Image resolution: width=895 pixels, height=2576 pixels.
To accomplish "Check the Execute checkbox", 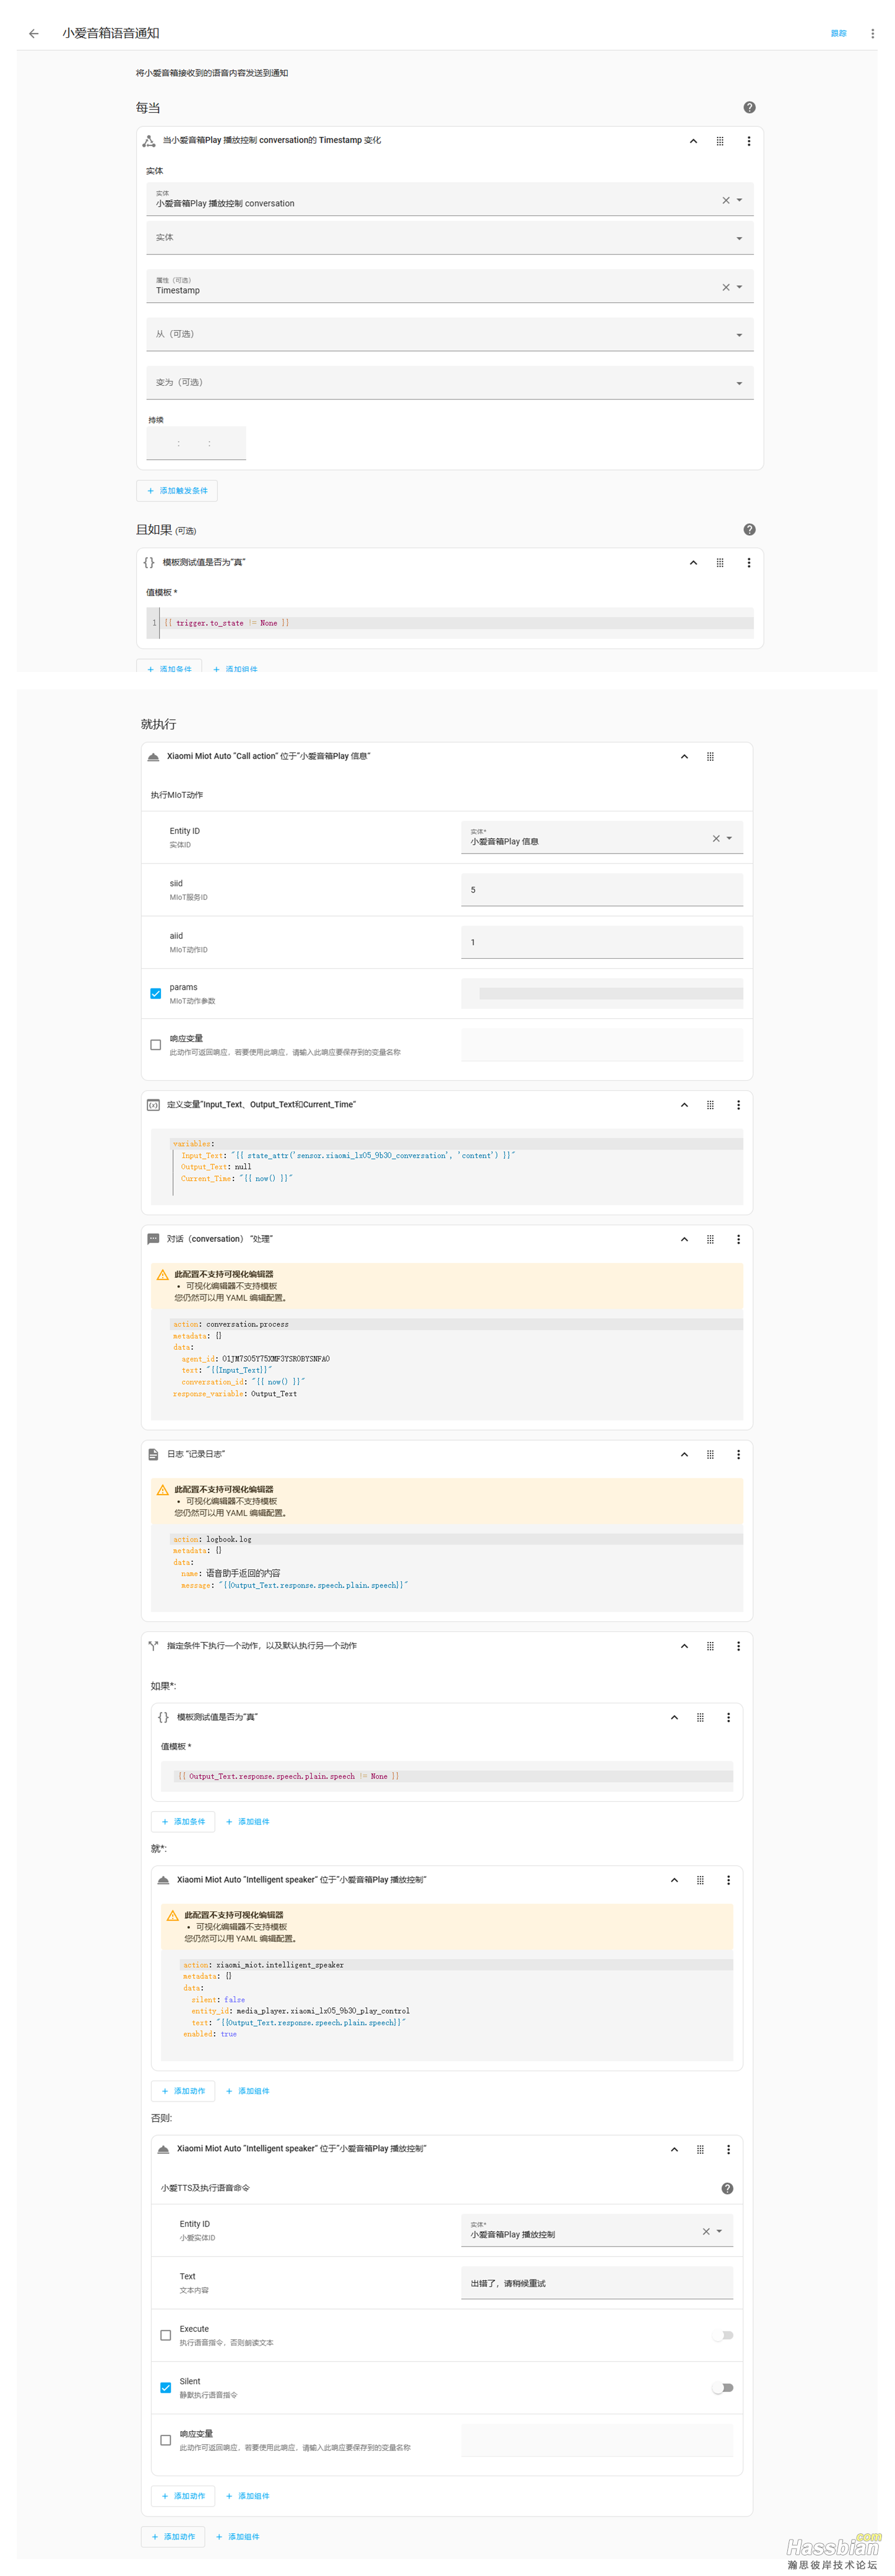I will tap(165, 2335).
